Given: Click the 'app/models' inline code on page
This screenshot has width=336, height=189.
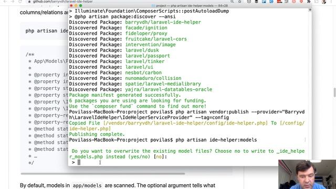Looking at the screenshot, I should (x=87, y=185).
